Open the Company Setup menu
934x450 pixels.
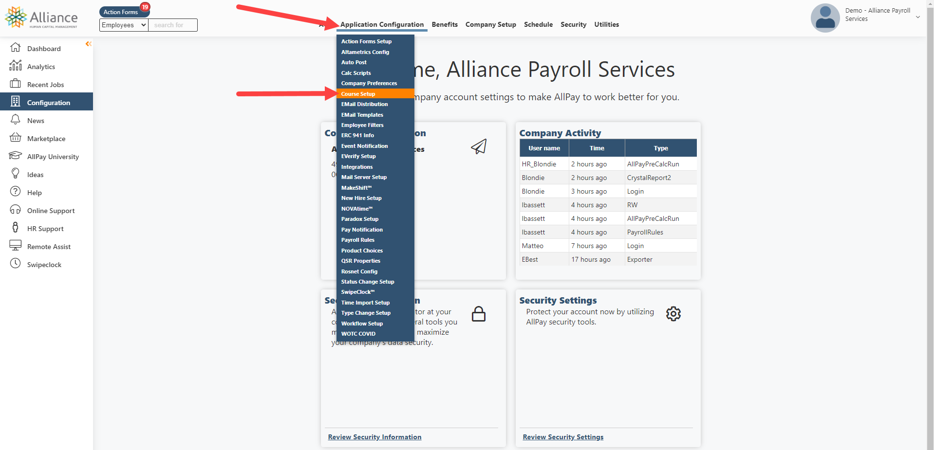[x=490, y=24]
